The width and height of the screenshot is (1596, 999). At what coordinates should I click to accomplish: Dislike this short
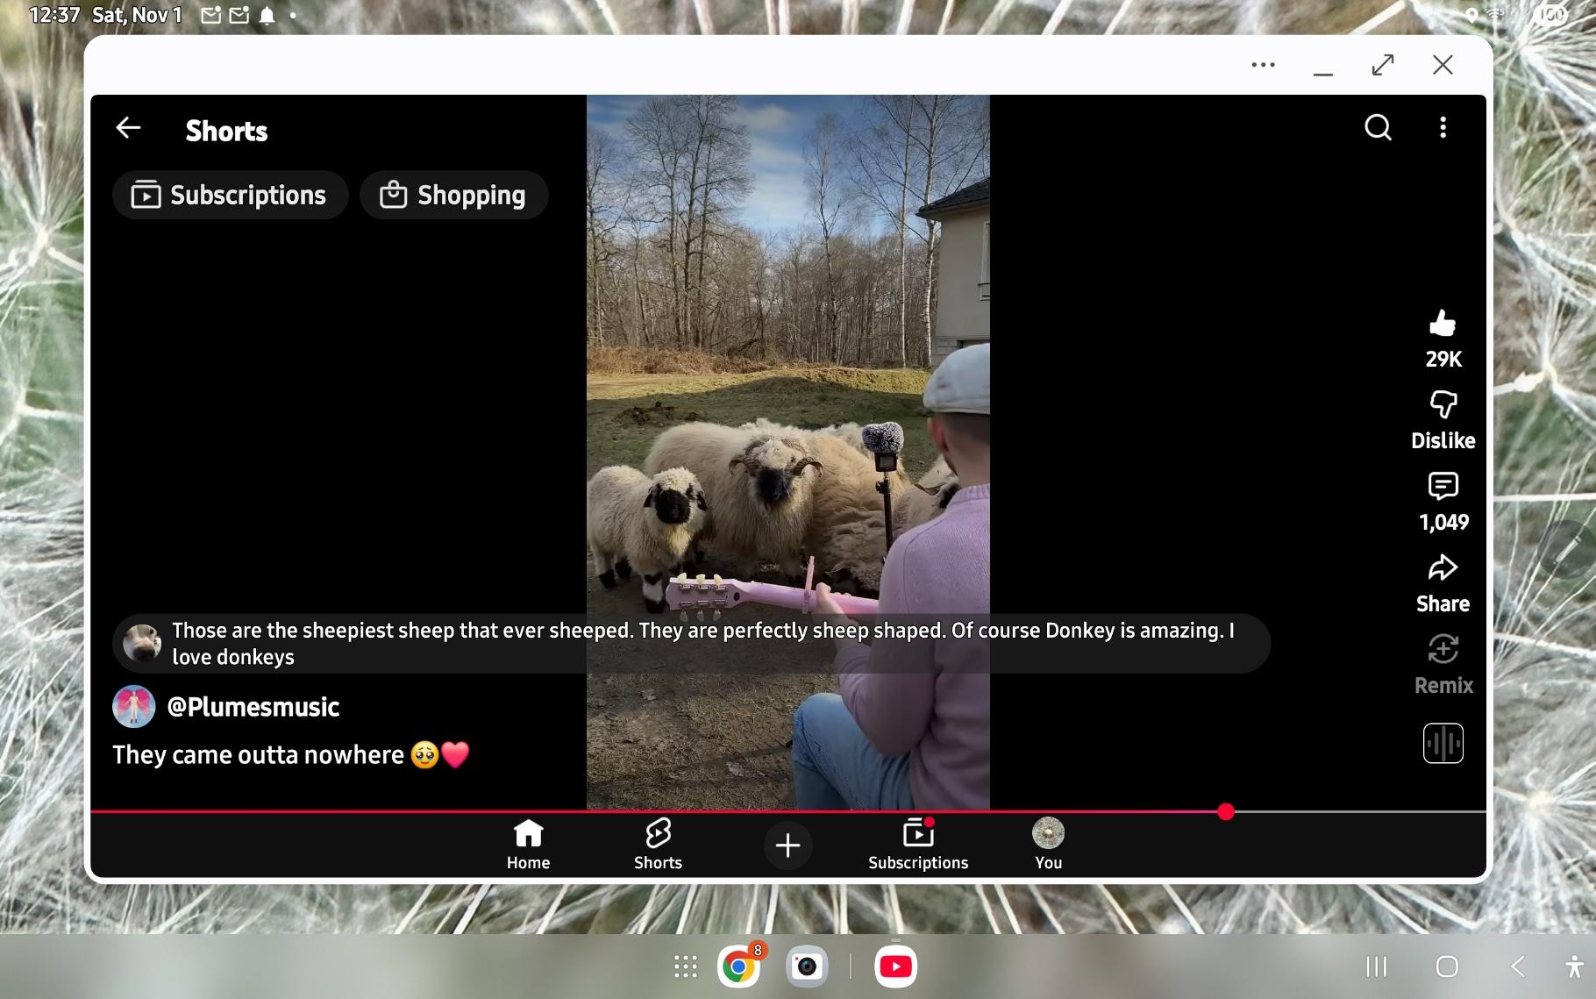click(1443, 421)
